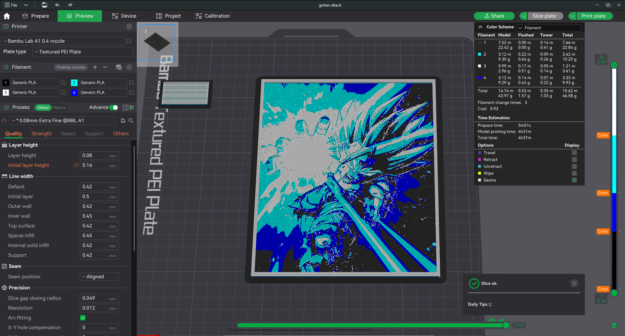Uncheck Arc fitting checkbox
Image resolution: width=625 pixels, height=336 pixels.
tap(83, 318)
